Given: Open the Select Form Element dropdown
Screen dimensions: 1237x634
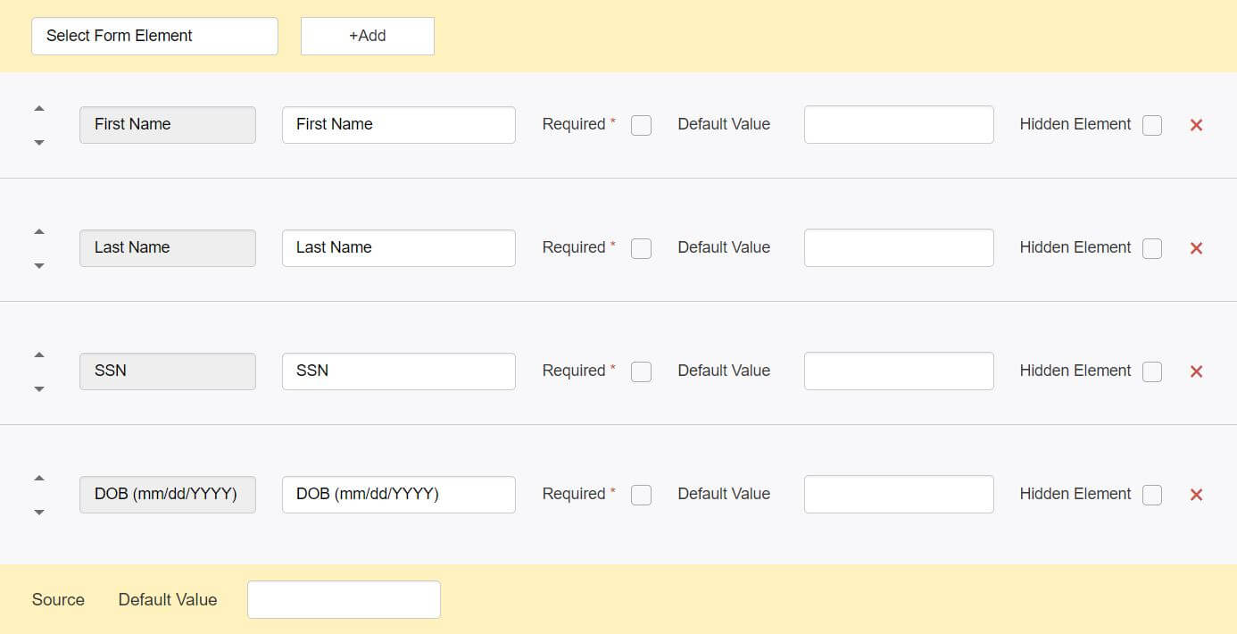Looking at the screenshot, I should point(154,36).
